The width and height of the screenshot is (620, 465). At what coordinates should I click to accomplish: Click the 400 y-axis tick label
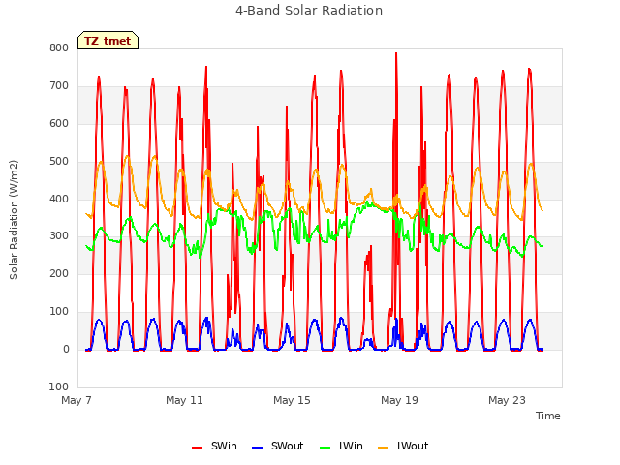(59, 199)
